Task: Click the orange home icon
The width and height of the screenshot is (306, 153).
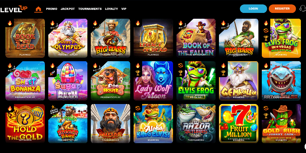Action: (x=38, y=9)
